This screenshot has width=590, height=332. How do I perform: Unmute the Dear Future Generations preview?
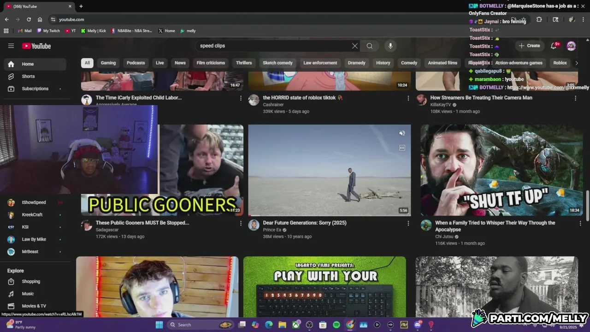402,133
